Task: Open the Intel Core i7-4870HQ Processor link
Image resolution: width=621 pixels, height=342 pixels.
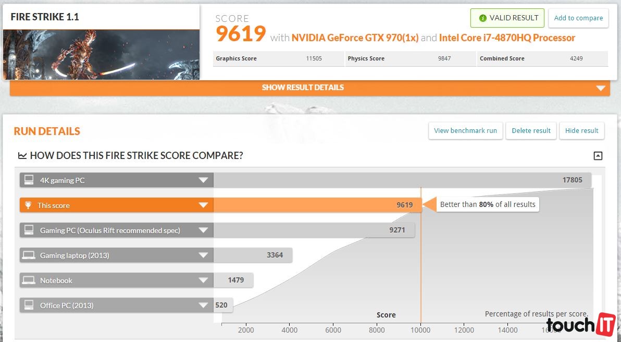Action: click(x=507, y=38)
